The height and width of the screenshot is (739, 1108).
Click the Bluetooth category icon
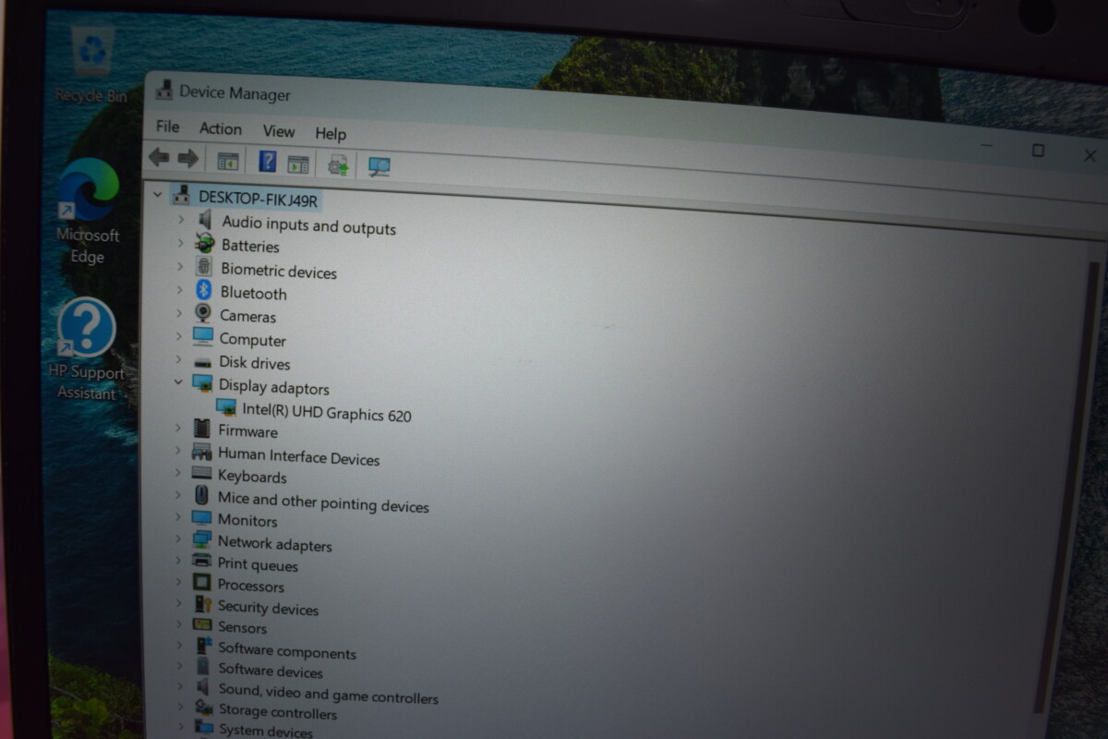203,291
